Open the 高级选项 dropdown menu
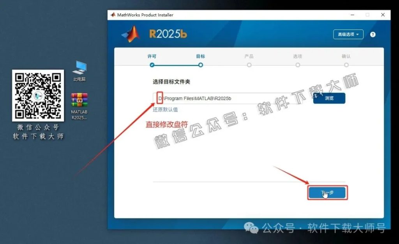399x244 pixels. click(x=348, y=34)
